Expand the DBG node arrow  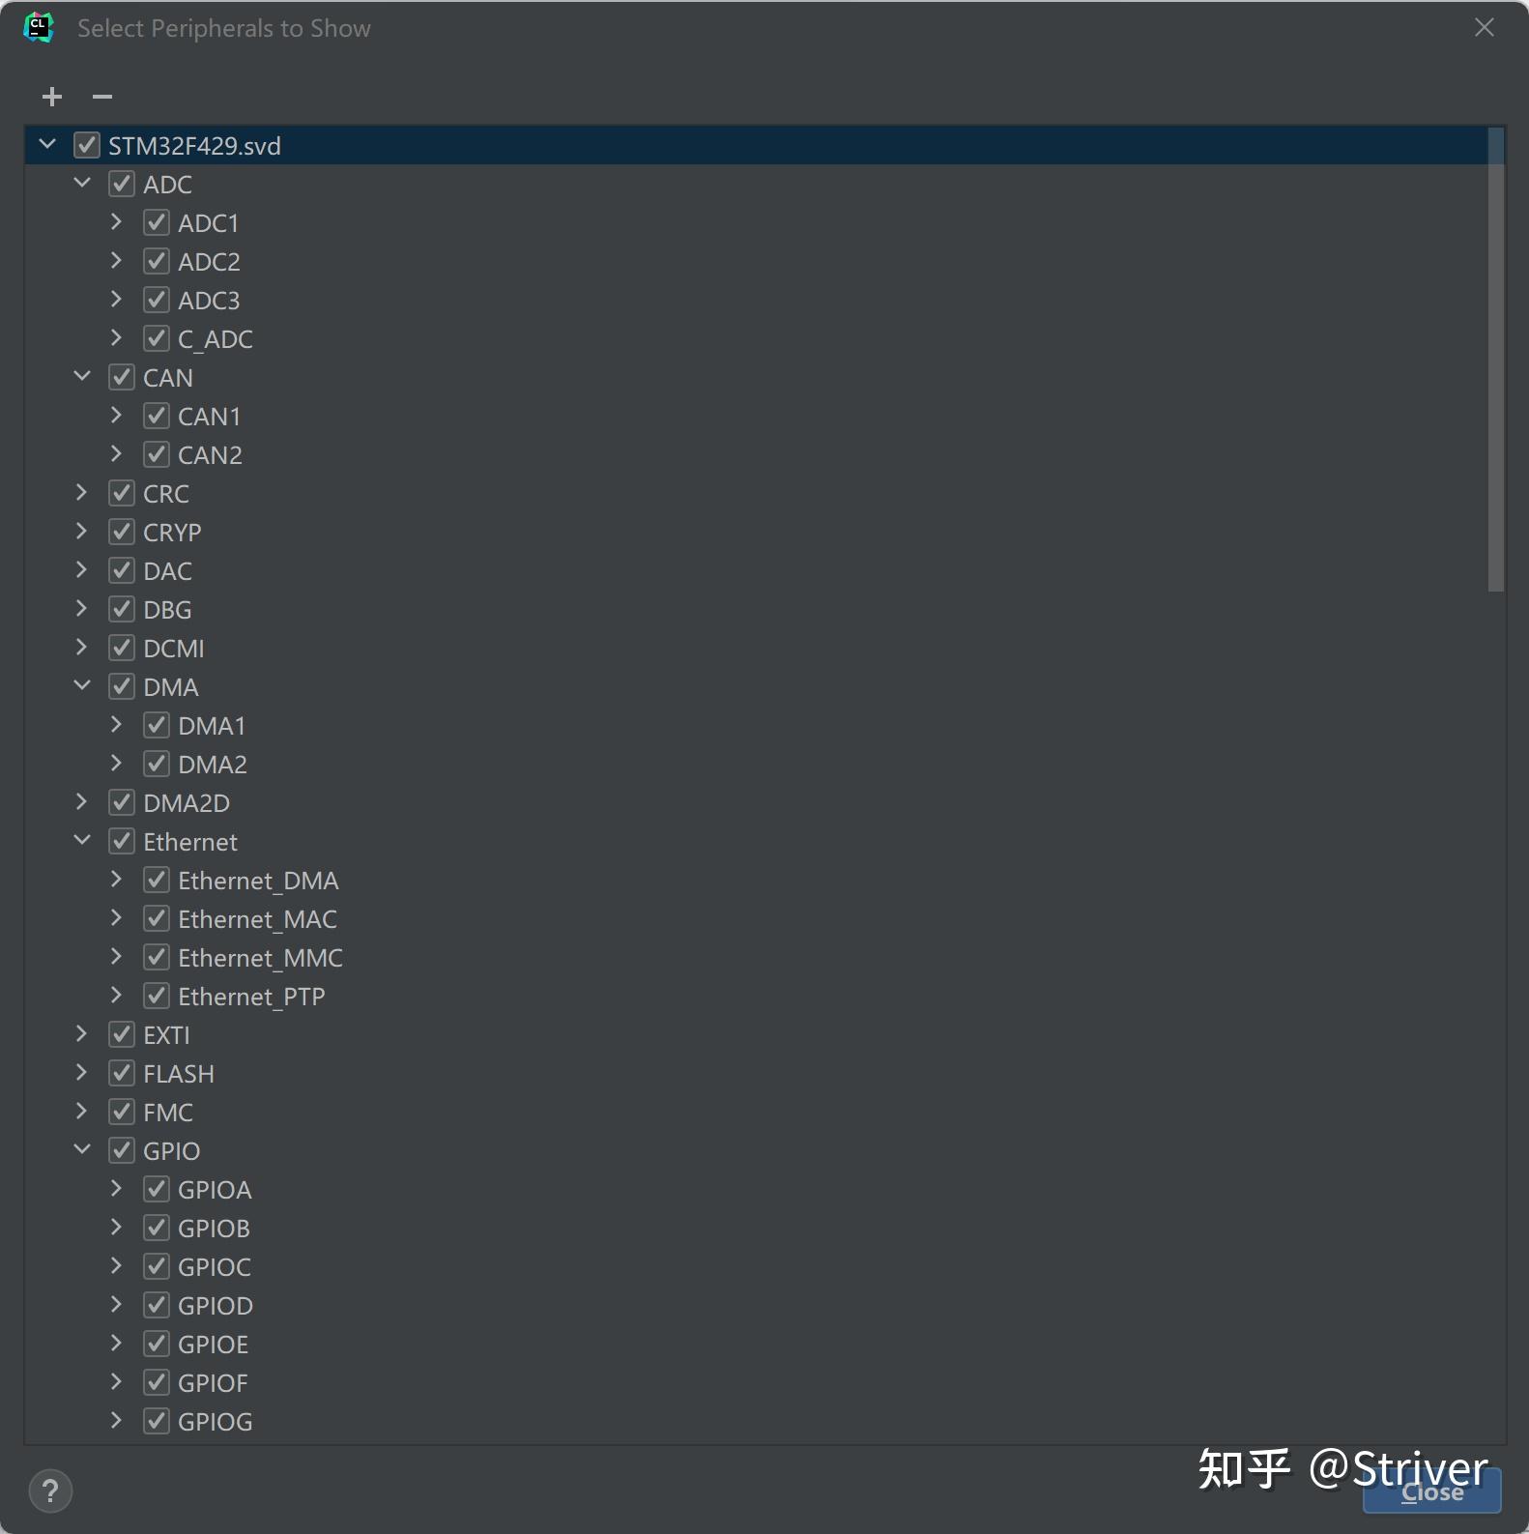point(81,609)
